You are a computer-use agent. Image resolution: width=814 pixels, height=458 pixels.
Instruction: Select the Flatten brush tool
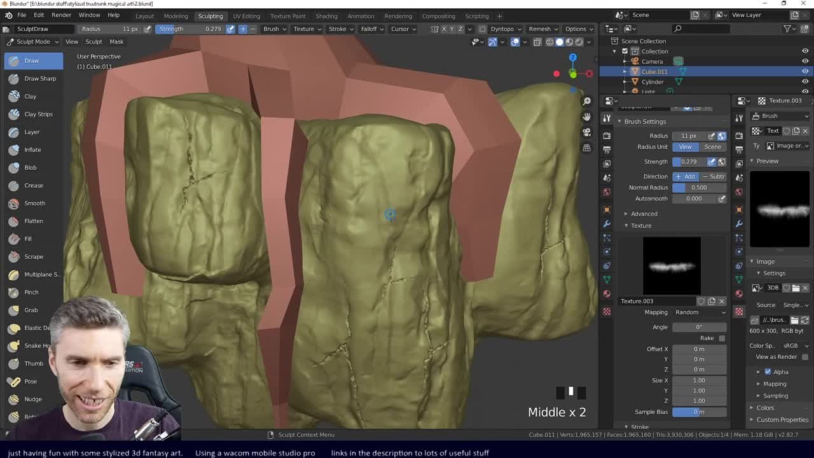(33, 221)
